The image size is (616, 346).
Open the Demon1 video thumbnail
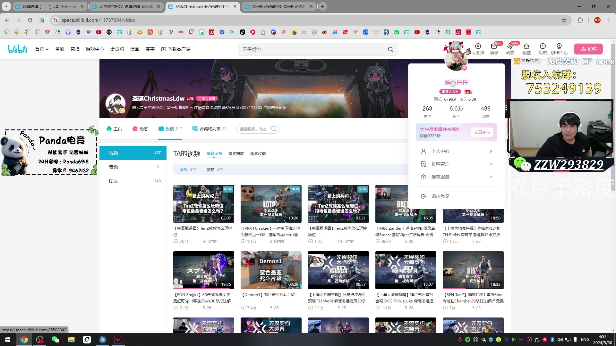coord(271,270)
